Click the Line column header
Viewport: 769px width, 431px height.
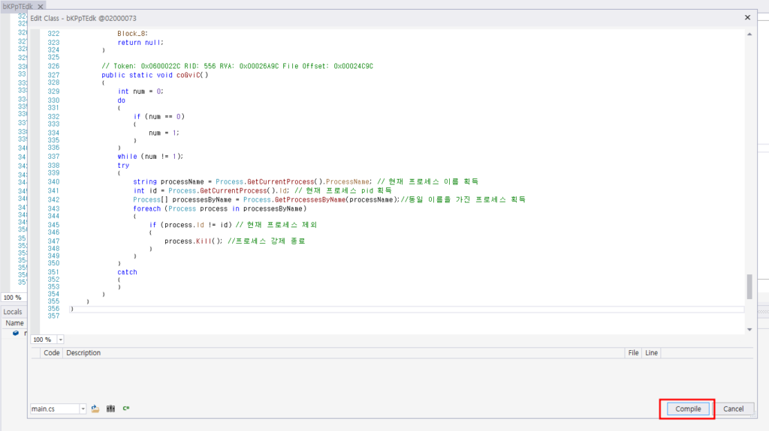tap(651, 352)
